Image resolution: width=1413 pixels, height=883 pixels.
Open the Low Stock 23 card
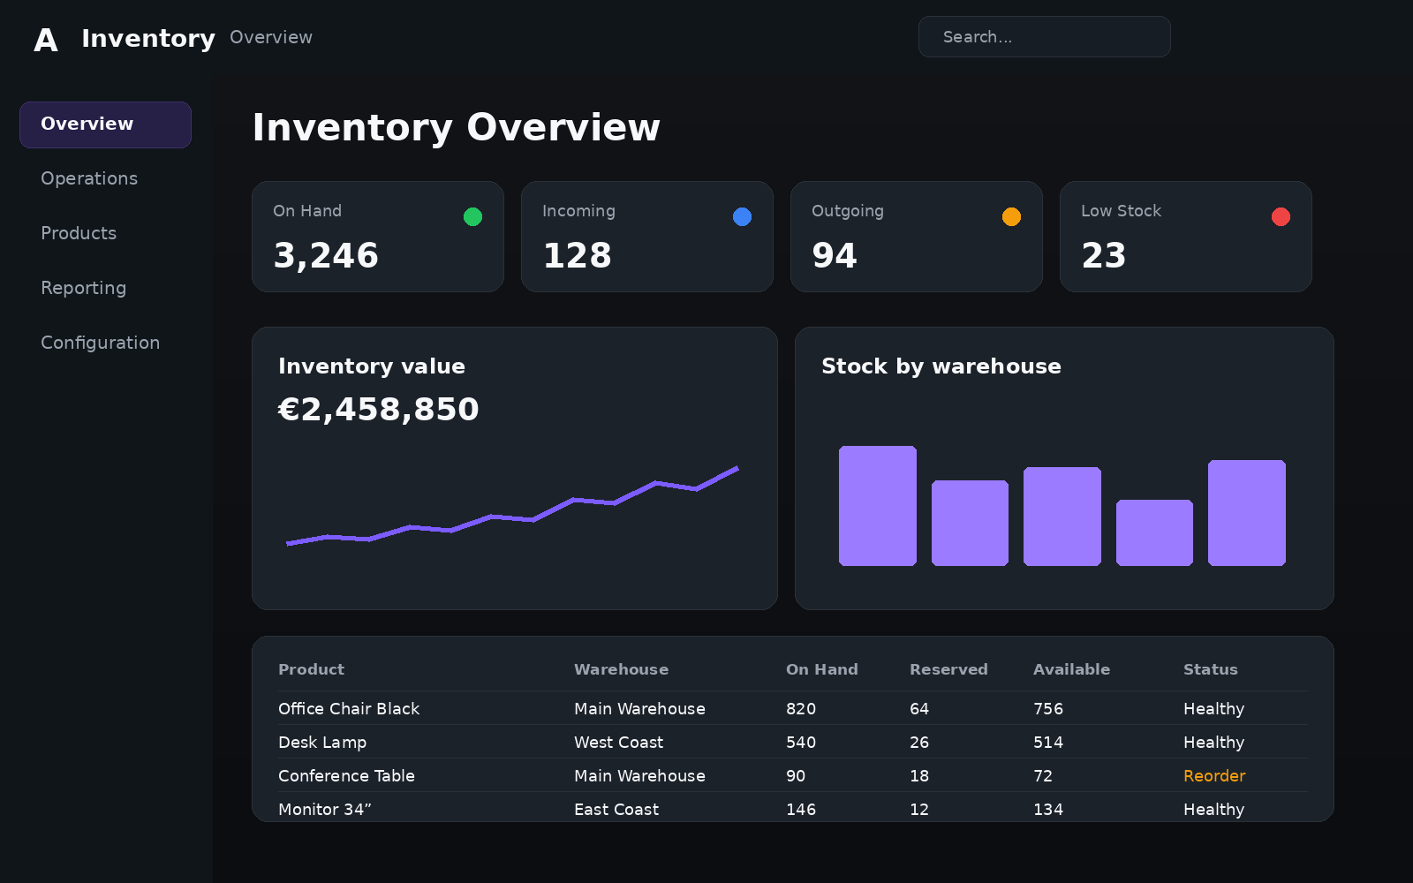click(1186, 237)
